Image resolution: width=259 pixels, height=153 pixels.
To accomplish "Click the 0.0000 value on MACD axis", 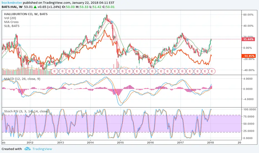I will [248, 89].
